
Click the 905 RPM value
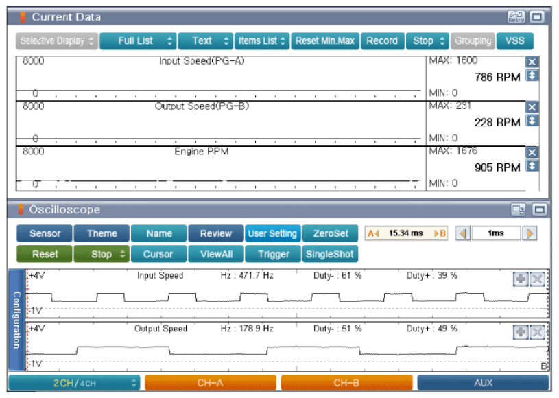coord(497,167)
